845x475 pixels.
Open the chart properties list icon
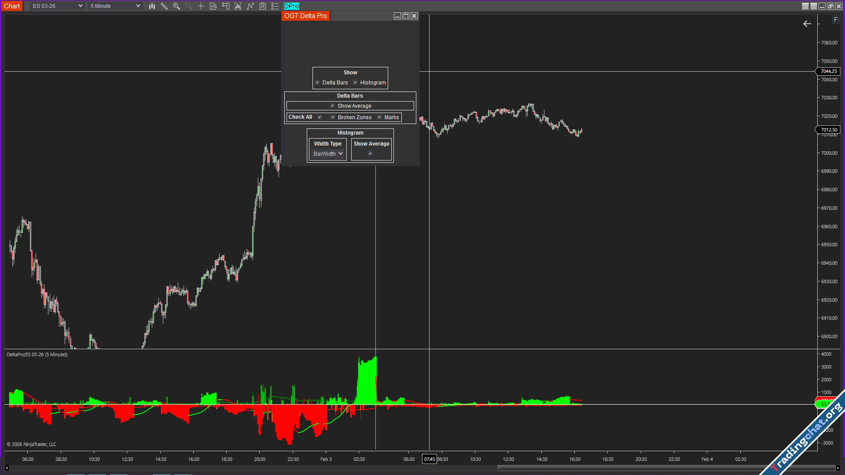pos(275,6)
